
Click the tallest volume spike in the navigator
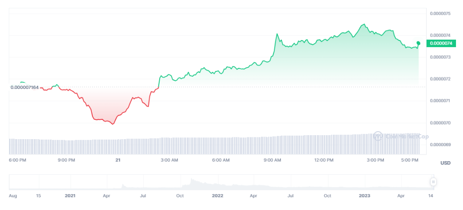click(191, 180)
